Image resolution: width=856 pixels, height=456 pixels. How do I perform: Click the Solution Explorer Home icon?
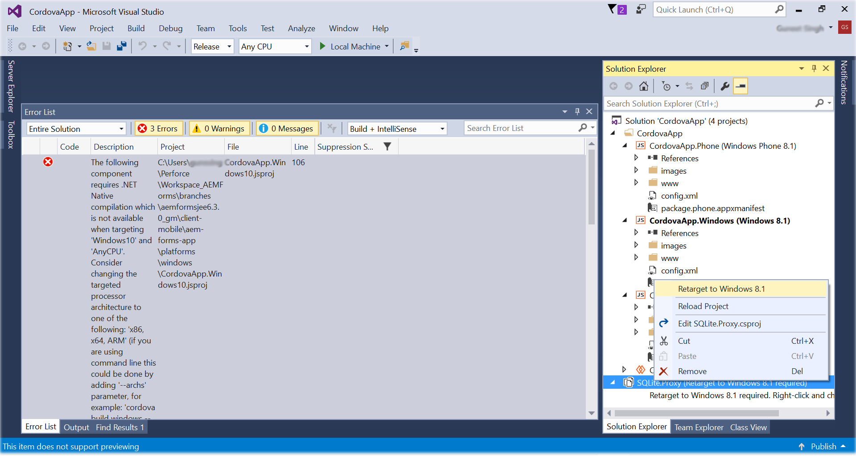644,86
